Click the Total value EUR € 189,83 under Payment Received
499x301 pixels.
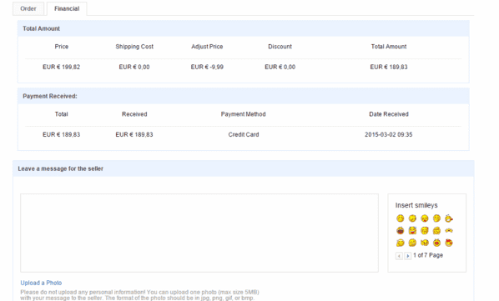(62, 135)
